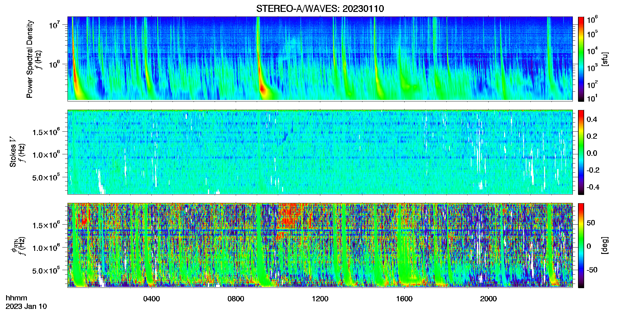Click inside the Stokes V spectrogram panel
Image resolution: width=640 pixels, height=330 pixels.
(x=320, y=152)
